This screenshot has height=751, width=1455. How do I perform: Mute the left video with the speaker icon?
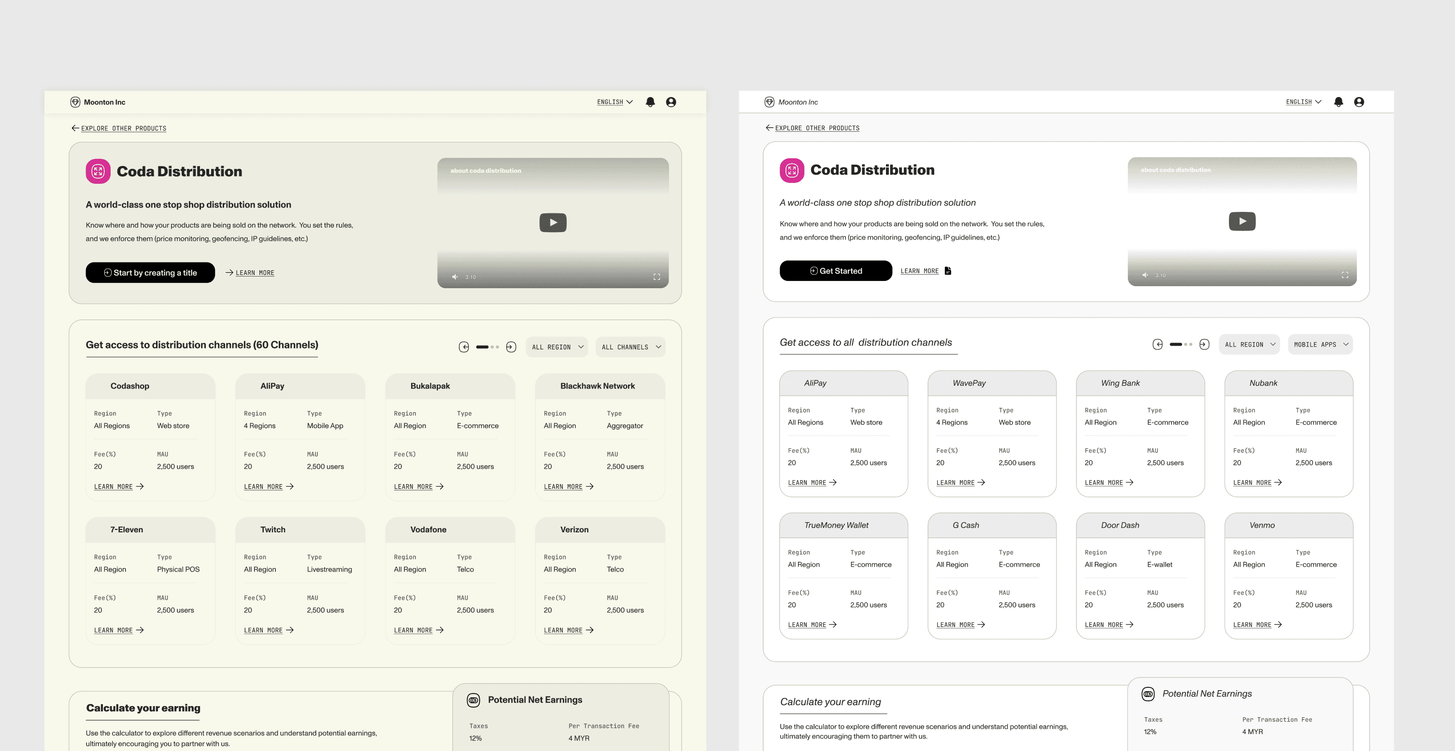click(455, 277)
